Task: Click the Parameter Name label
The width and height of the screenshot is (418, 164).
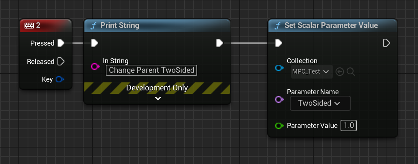Action: pos(313,92)
